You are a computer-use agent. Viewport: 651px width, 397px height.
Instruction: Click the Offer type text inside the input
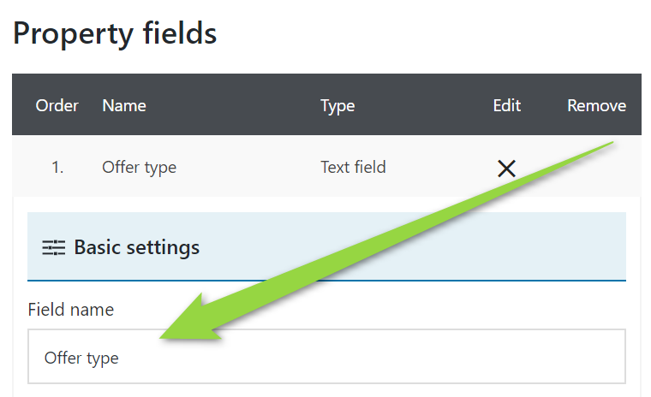click(81, 358)
